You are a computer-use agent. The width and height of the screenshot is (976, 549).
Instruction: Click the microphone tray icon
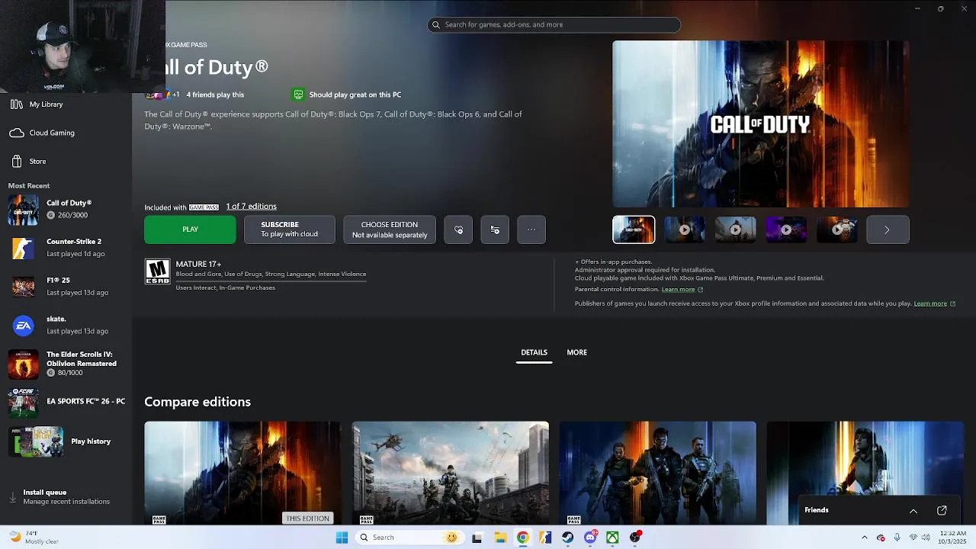point(898,538)
